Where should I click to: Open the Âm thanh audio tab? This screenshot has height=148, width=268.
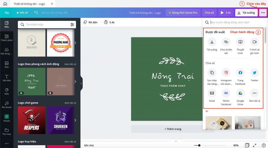[x=7, y=105]
